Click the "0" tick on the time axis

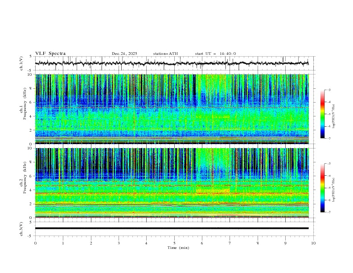point(35,243)
